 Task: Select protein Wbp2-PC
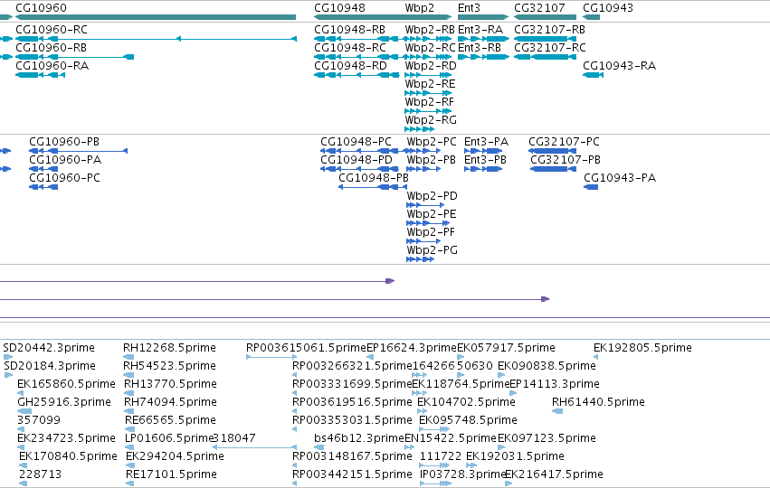(x=432, y=142)
